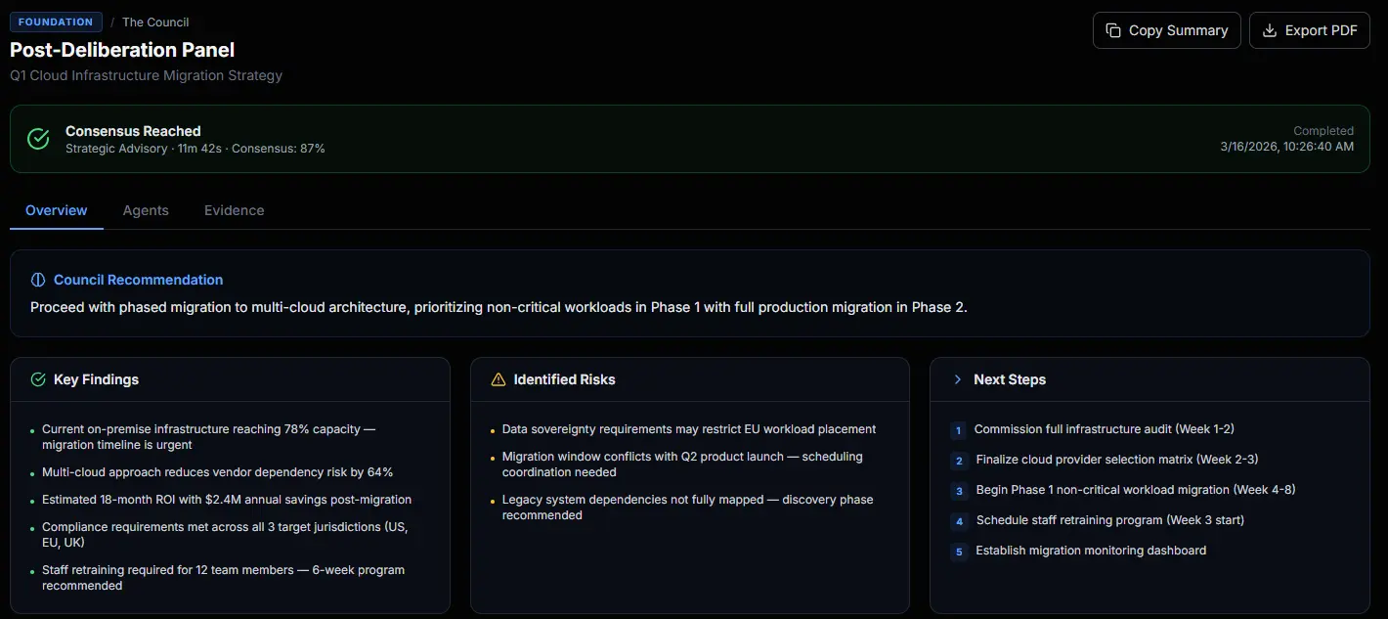Click the step 1 number badge

coord(959,430)
